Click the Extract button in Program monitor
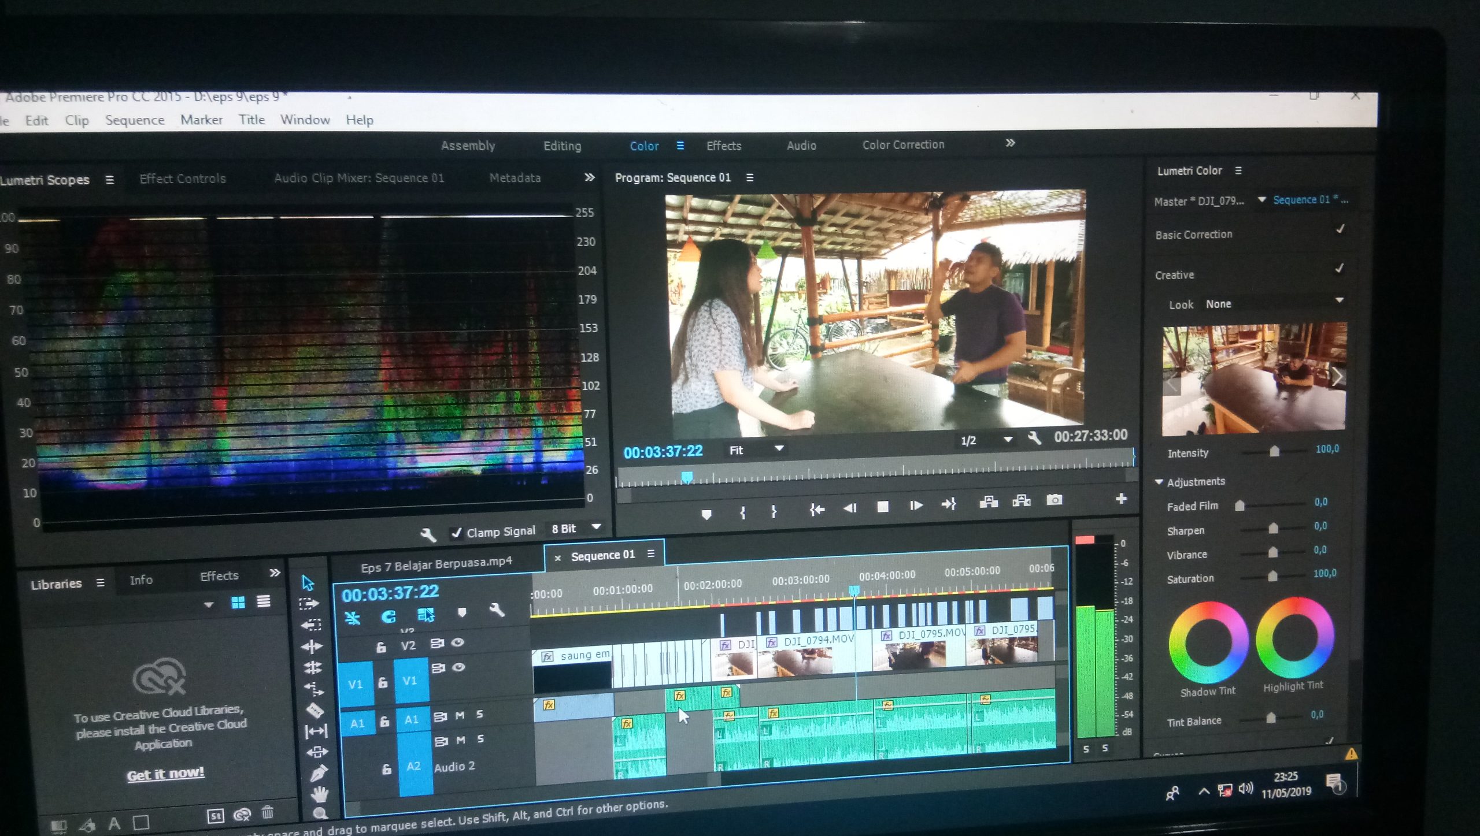The width and height of the screenshot is (1480, 836). click(x=1022, y=500)
